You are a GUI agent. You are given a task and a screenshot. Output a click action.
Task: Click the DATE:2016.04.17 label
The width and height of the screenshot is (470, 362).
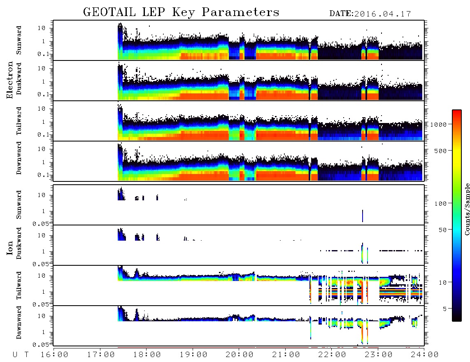370,14
